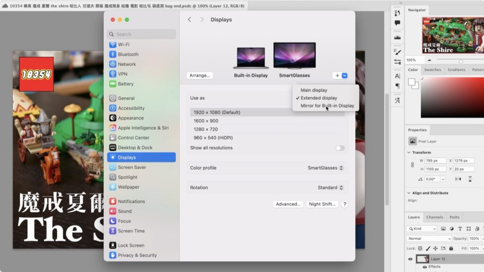Toggle visibility of layer Effects
Viewport: 484px width, 272px height.
[x=424, y=267]
